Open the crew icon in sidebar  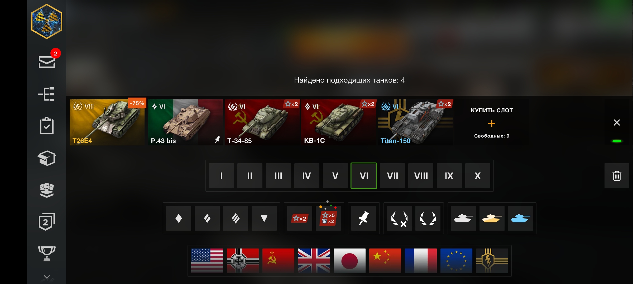point(47,190)
